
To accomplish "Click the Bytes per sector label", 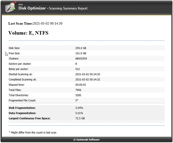I will (x=18, y=69).
